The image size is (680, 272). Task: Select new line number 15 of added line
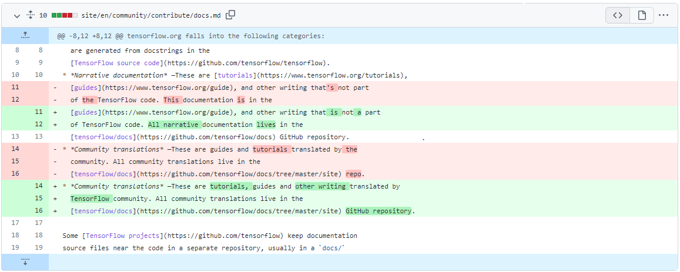click(x=39, y=199)
